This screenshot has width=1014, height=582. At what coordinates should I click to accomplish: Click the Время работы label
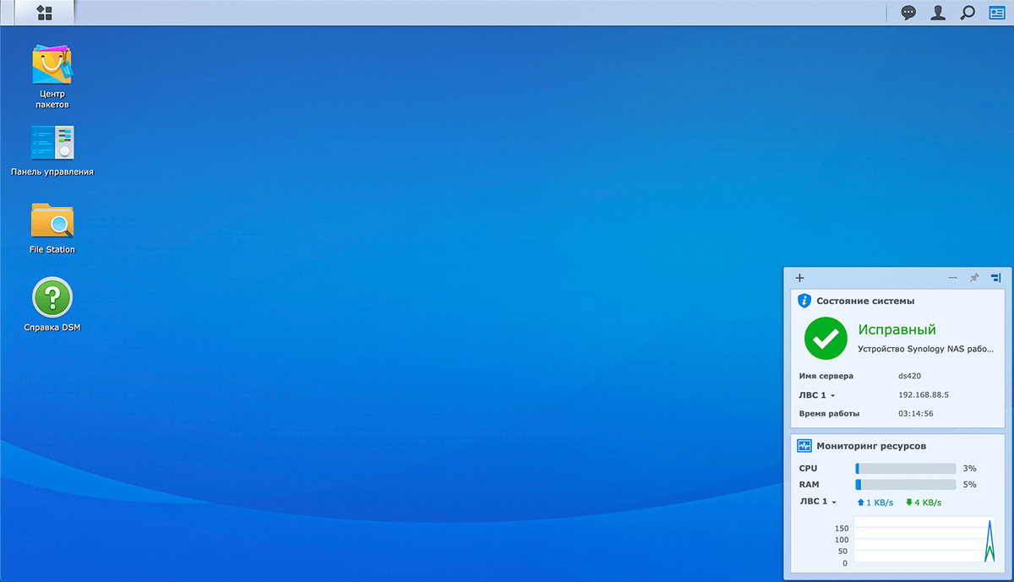(829, 414)
